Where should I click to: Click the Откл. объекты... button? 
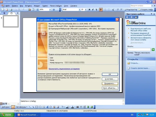tap(110, 88)
